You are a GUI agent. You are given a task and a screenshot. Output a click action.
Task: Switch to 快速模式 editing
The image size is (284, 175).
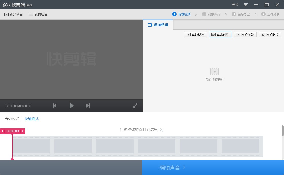(x=31, y=119)
